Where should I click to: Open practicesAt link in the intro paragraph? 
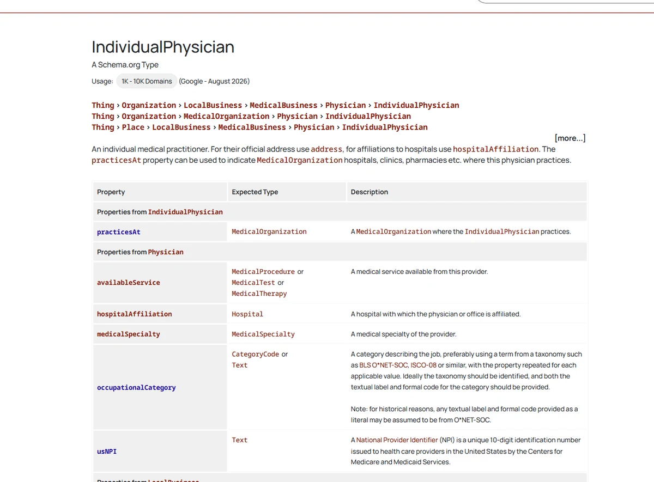click(x=116, y=160)
